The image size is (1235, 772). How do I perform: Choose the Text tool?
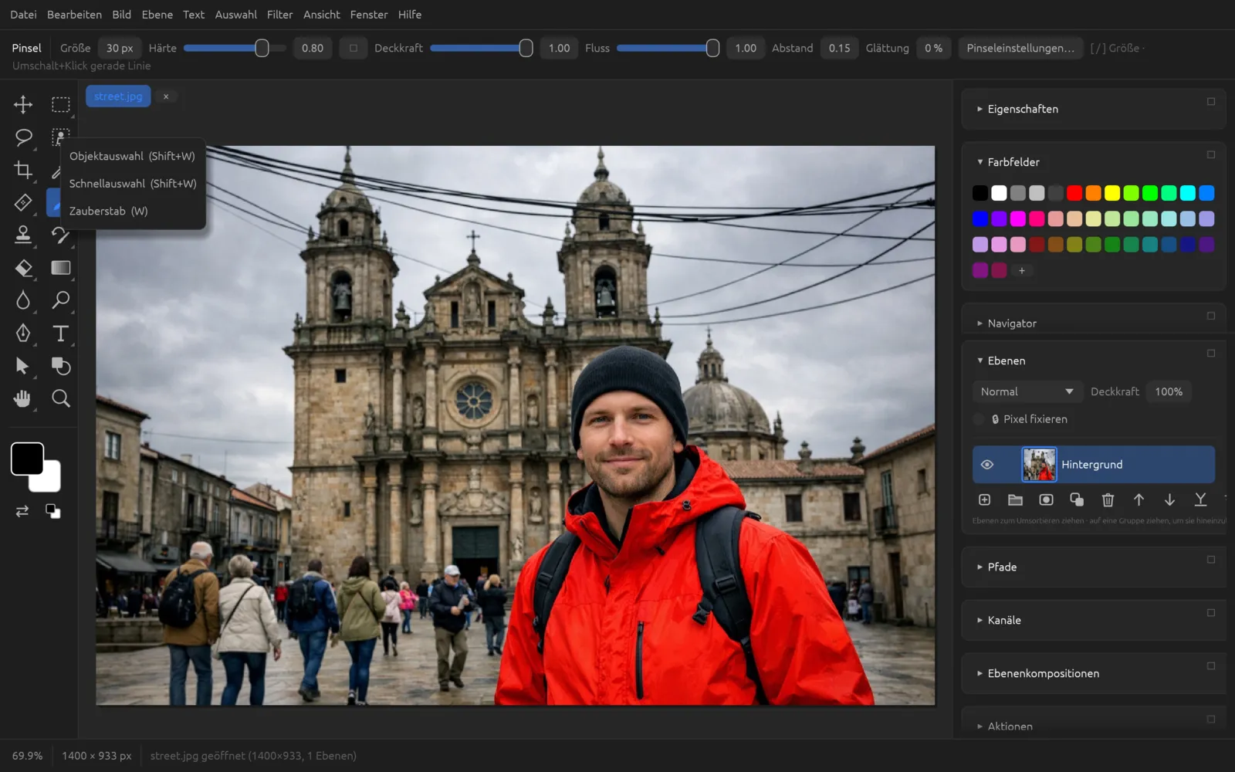tap(60, 334)
